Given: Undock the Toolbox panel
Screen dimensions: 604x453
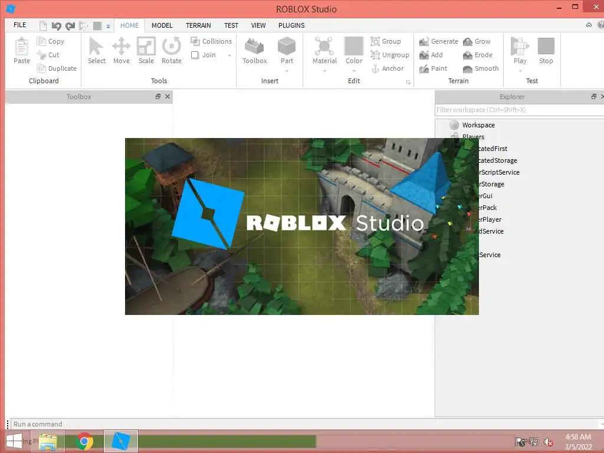Looking at the screenshot, I should [x=158, y=96].
